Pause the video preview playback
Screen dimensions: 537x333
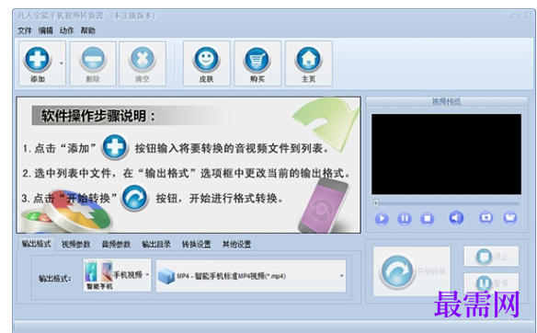click(x=404, y=219)
